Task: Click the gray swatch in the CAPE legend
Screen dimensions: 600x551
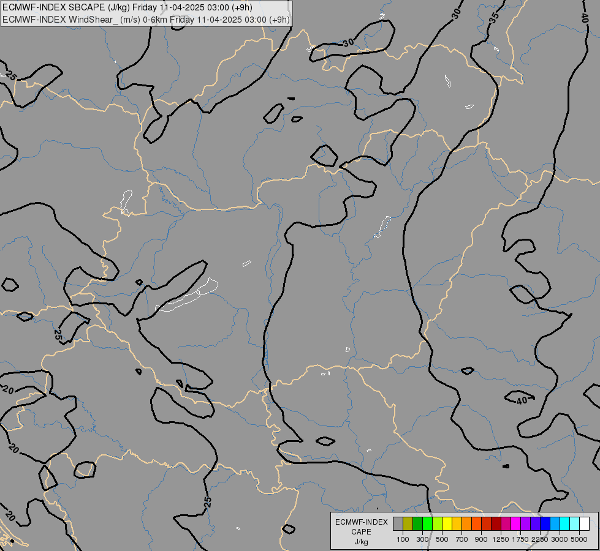Action: click(x=398, y=523)
